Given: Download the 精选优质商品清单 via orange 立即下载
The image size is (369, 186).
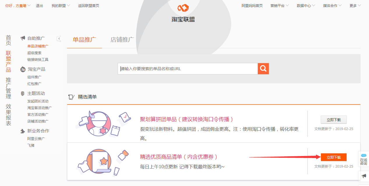Looking at the screenshot, I should click(x=333, y=157).
